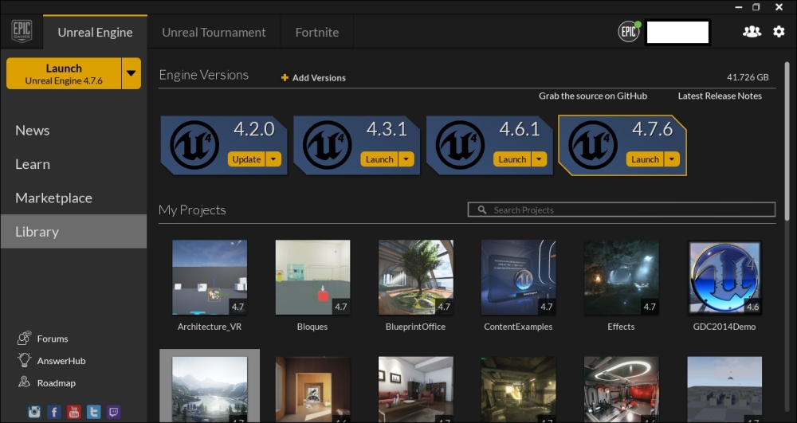Open the friends list icon
Screen dimensions: 797x423
pyautogui.click(x=752, y=32)
